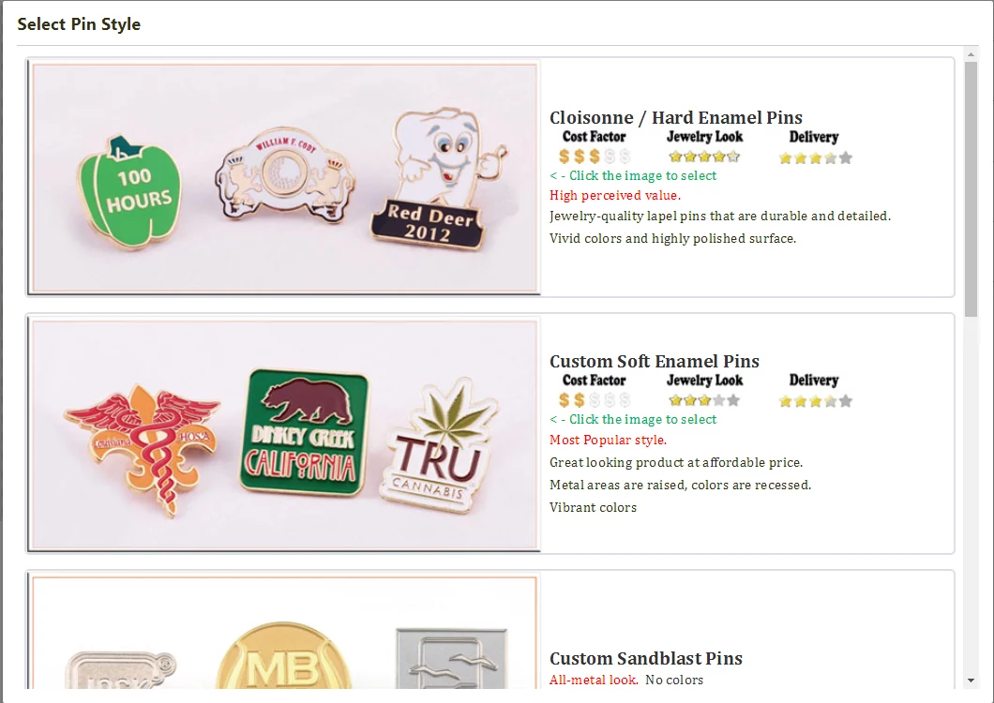Click the Soft Enamel Jewelry Look stars

coord(704,400)
